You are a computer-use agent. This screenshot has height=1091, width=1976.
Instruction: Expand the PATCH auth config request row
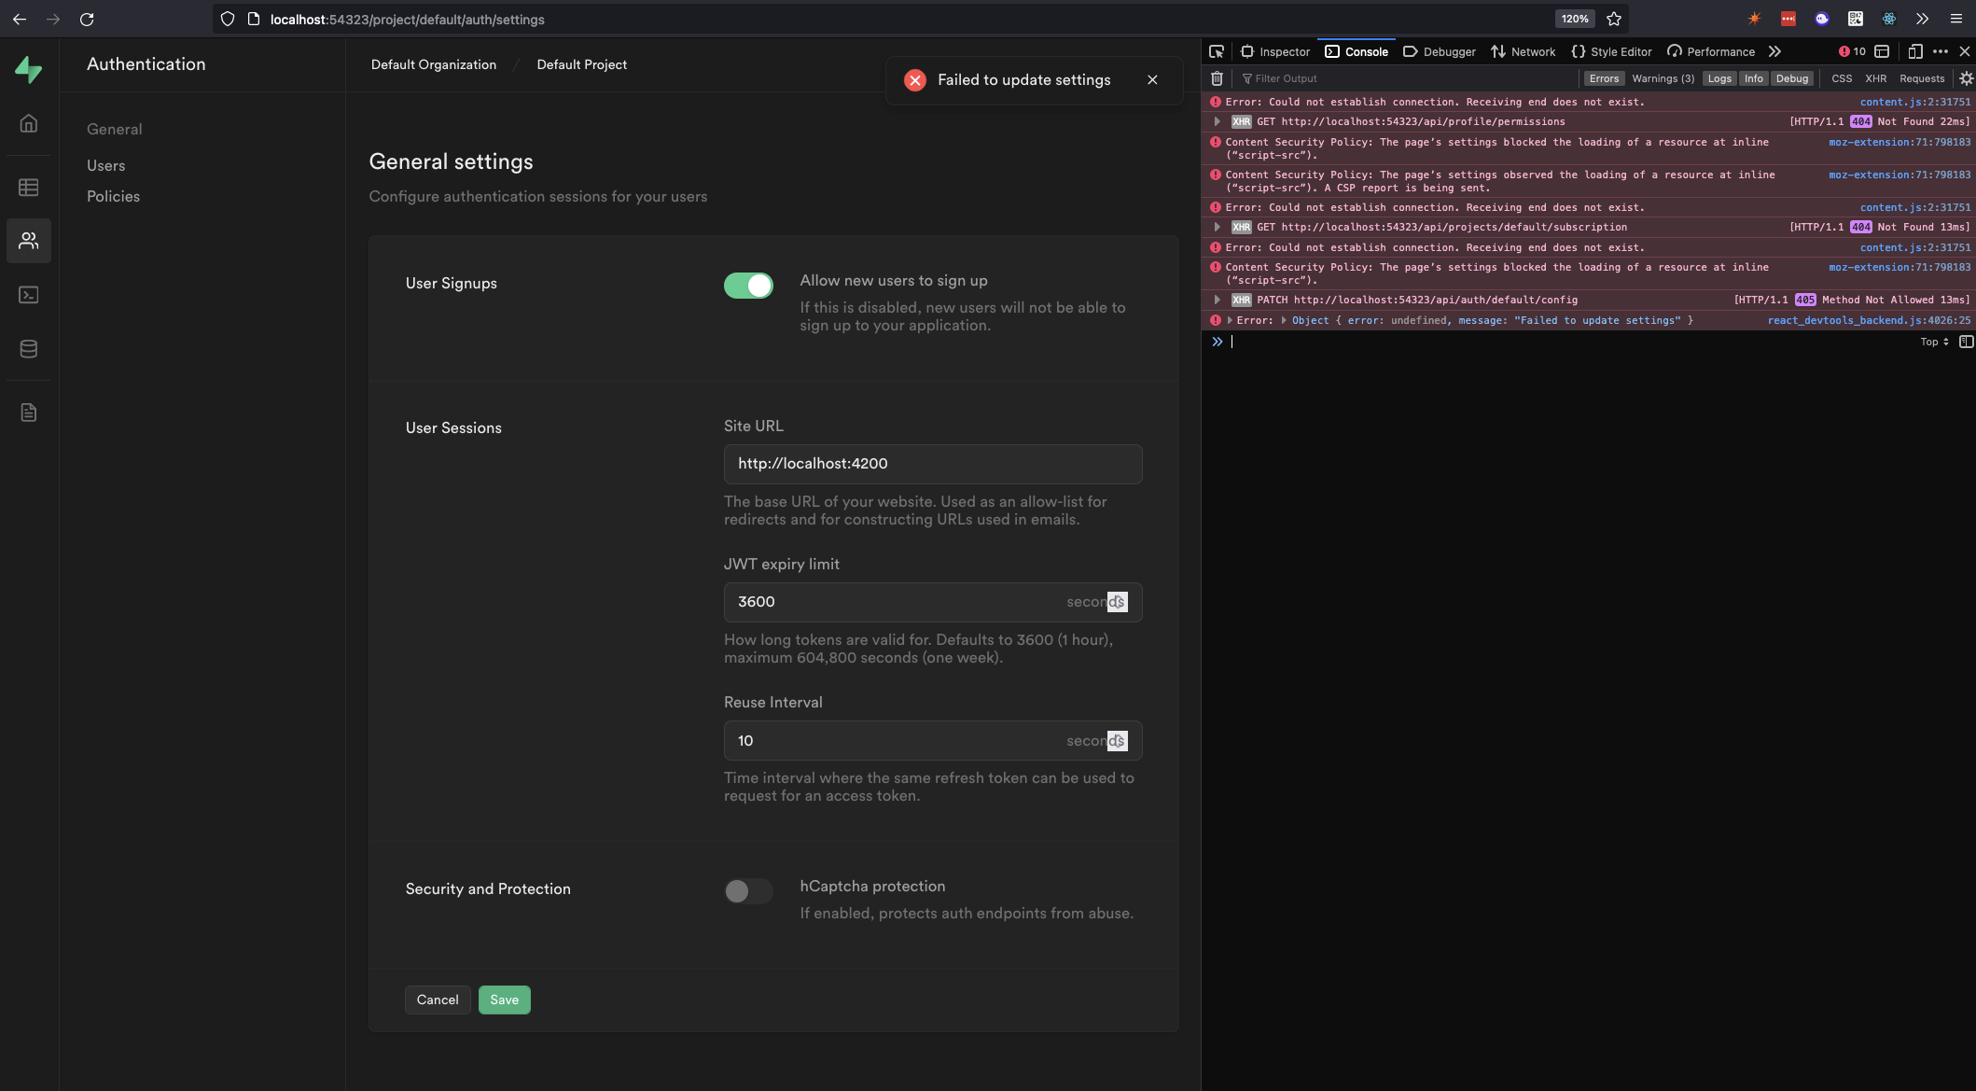point(1218,300)
